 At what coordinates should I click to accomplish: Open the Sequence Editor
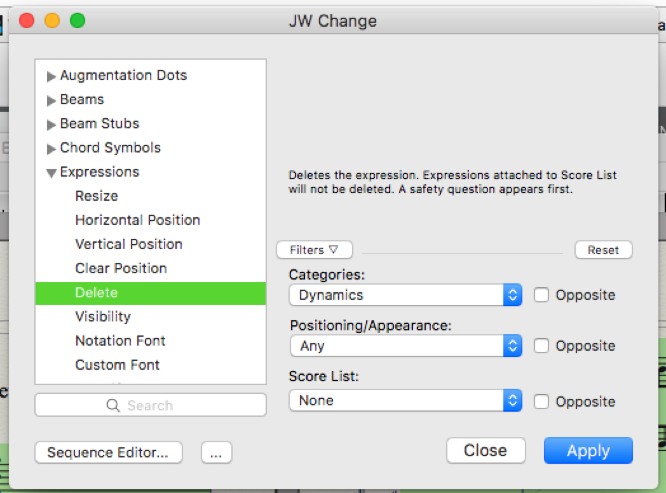pyautogui.click(x=108, y=452)
